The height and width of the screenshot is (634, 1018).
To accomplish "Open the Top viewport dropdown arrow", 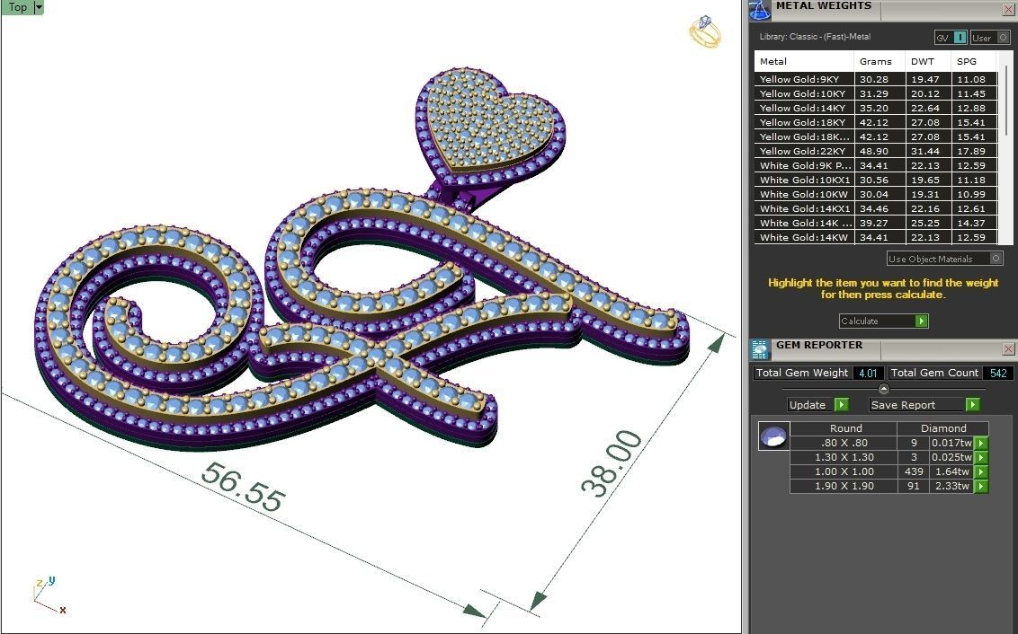I will [x=39, y=7].
